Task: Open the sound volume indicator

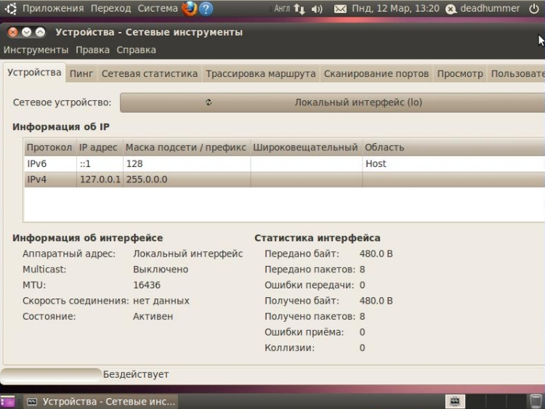Action: coord(317,9)
